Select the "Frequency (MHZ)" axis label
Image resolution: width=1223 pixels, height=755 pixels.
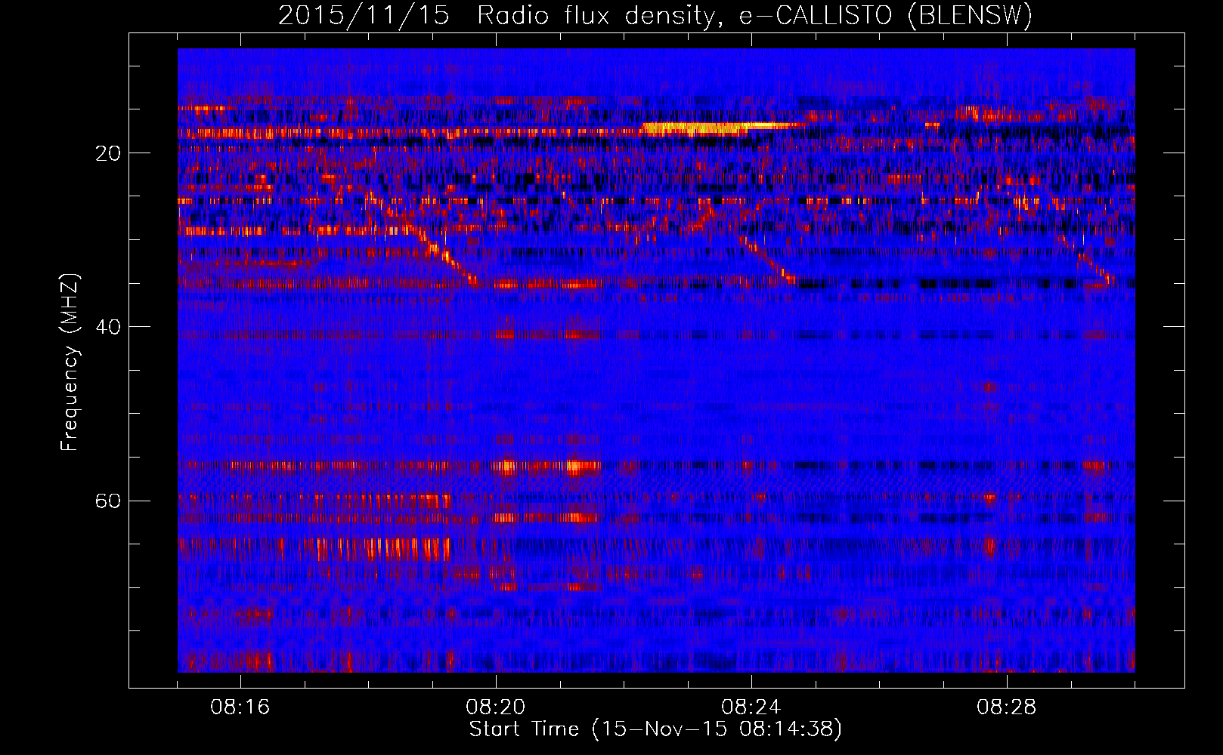click(x=70, y=362)
